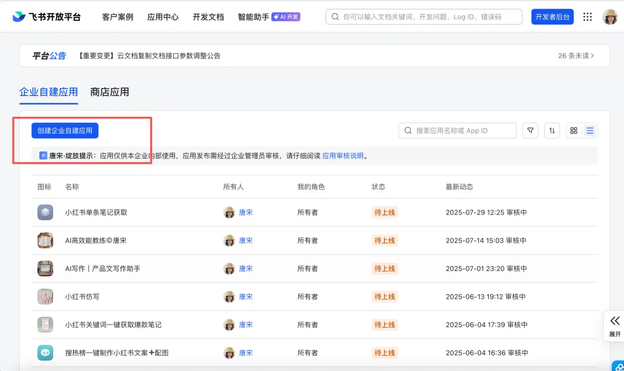
Task: Click the filter funnel icon
Action: [530, 131]
